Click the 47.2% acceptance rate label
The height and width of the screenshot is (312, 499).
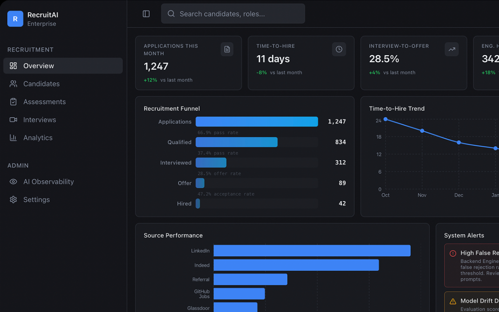pyautogui.click(x=226, y=194)
